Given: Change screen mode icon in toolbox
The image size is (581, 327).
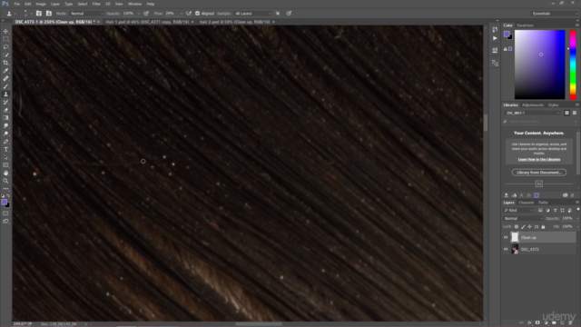Looking at the screenshot, I should pos(5,222).
